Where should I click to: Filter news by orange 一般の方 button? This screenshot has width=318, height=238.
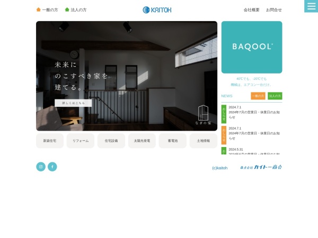pyautogui.click(x=258, y=96)
